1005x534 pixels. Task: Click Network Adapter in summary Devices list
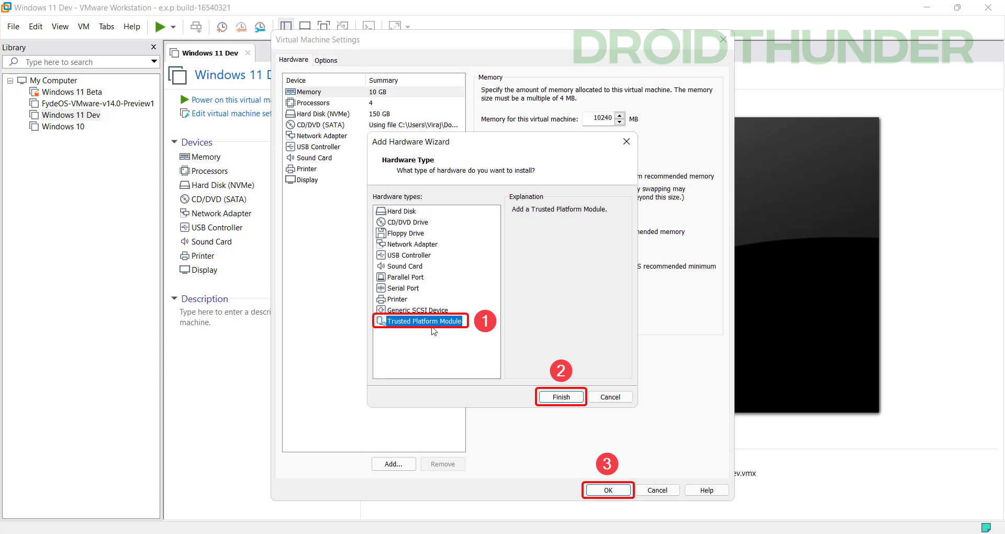click(221, 214)
